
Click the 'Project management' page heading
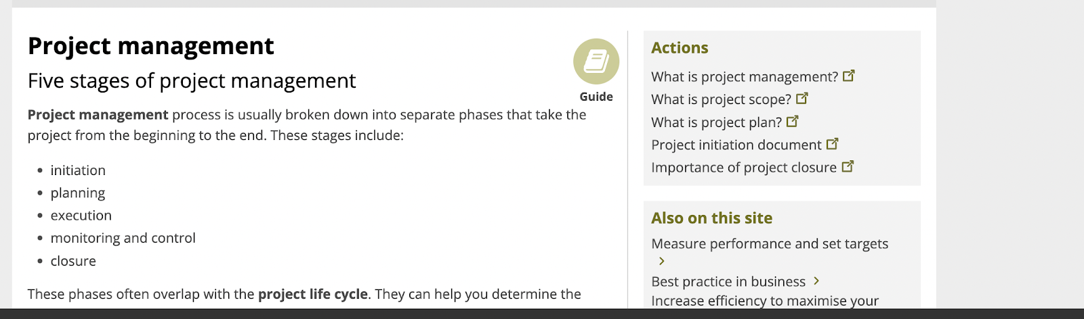tap(150, 46)
